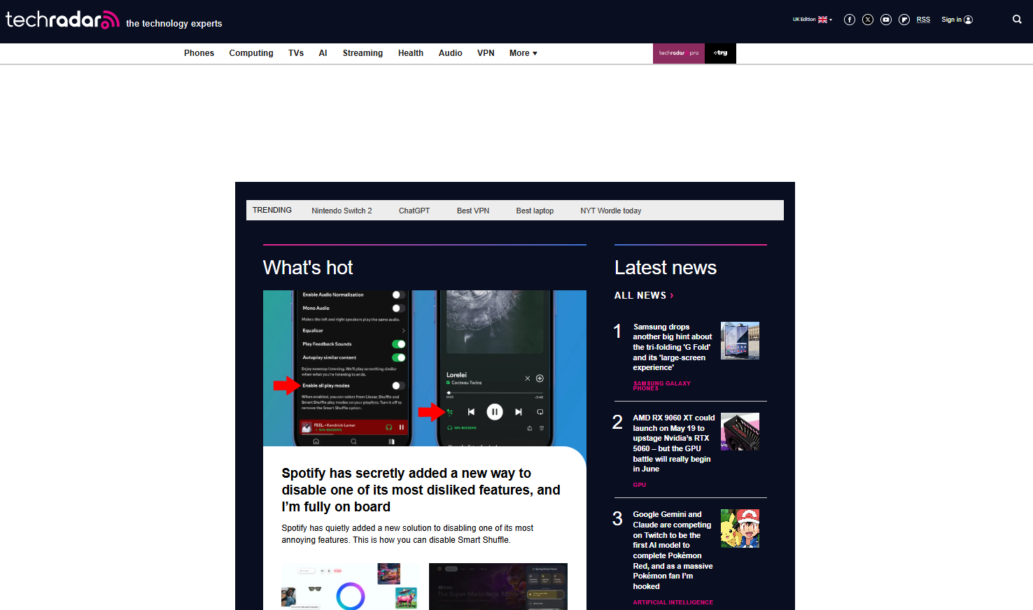Open trending topic Best laptop
Screen dimensions: 1033x610
pyautogui.click(x=535, y=211)
